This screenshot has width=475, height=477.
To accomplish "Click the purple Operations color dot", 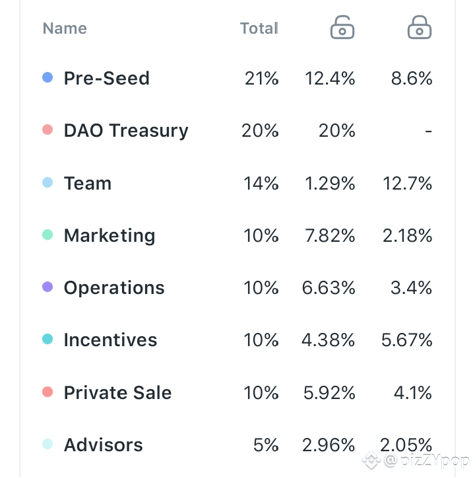I will [47, 287].
